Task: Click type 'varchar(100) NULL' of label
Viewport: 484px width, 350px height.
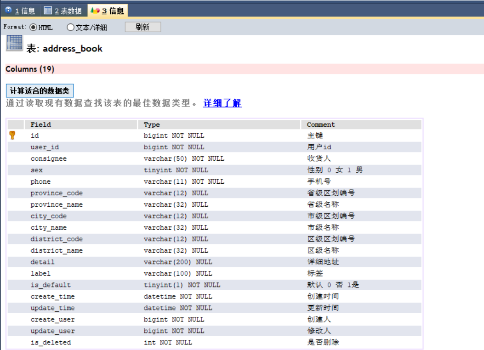Action: tap(178, 274)
